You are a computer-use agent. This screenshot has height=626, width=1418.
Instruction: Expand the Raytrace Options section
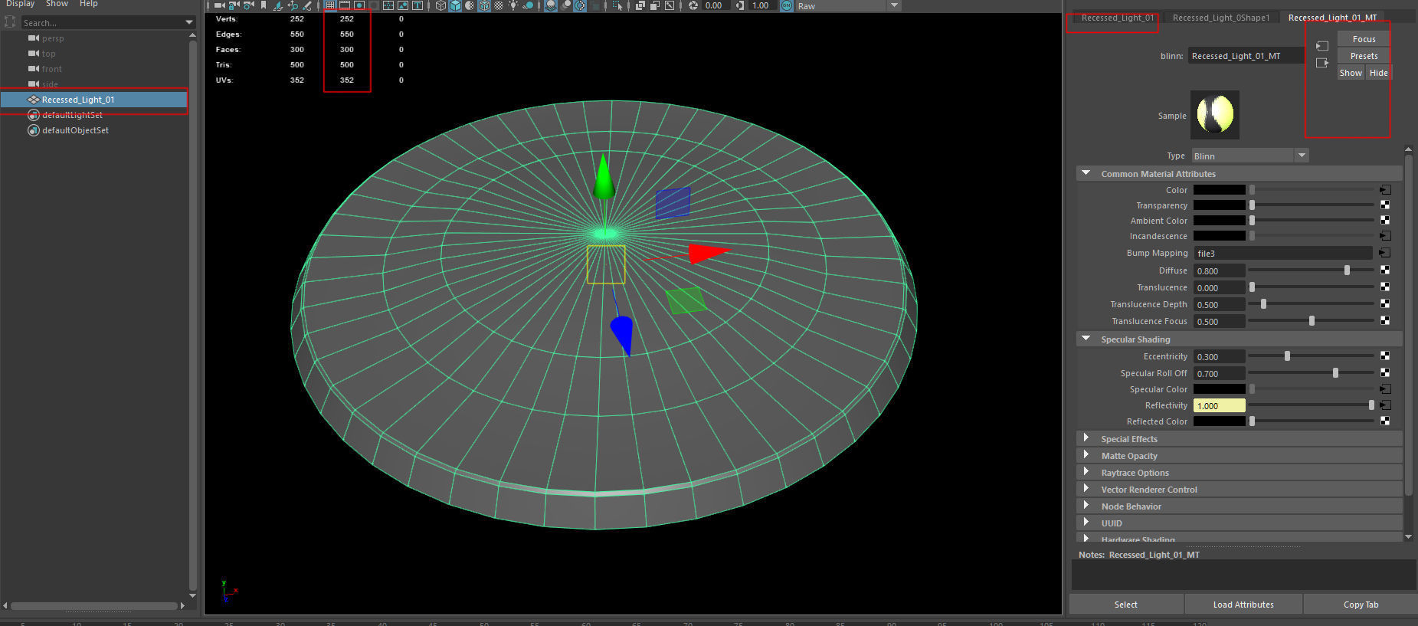(1086, 472)
